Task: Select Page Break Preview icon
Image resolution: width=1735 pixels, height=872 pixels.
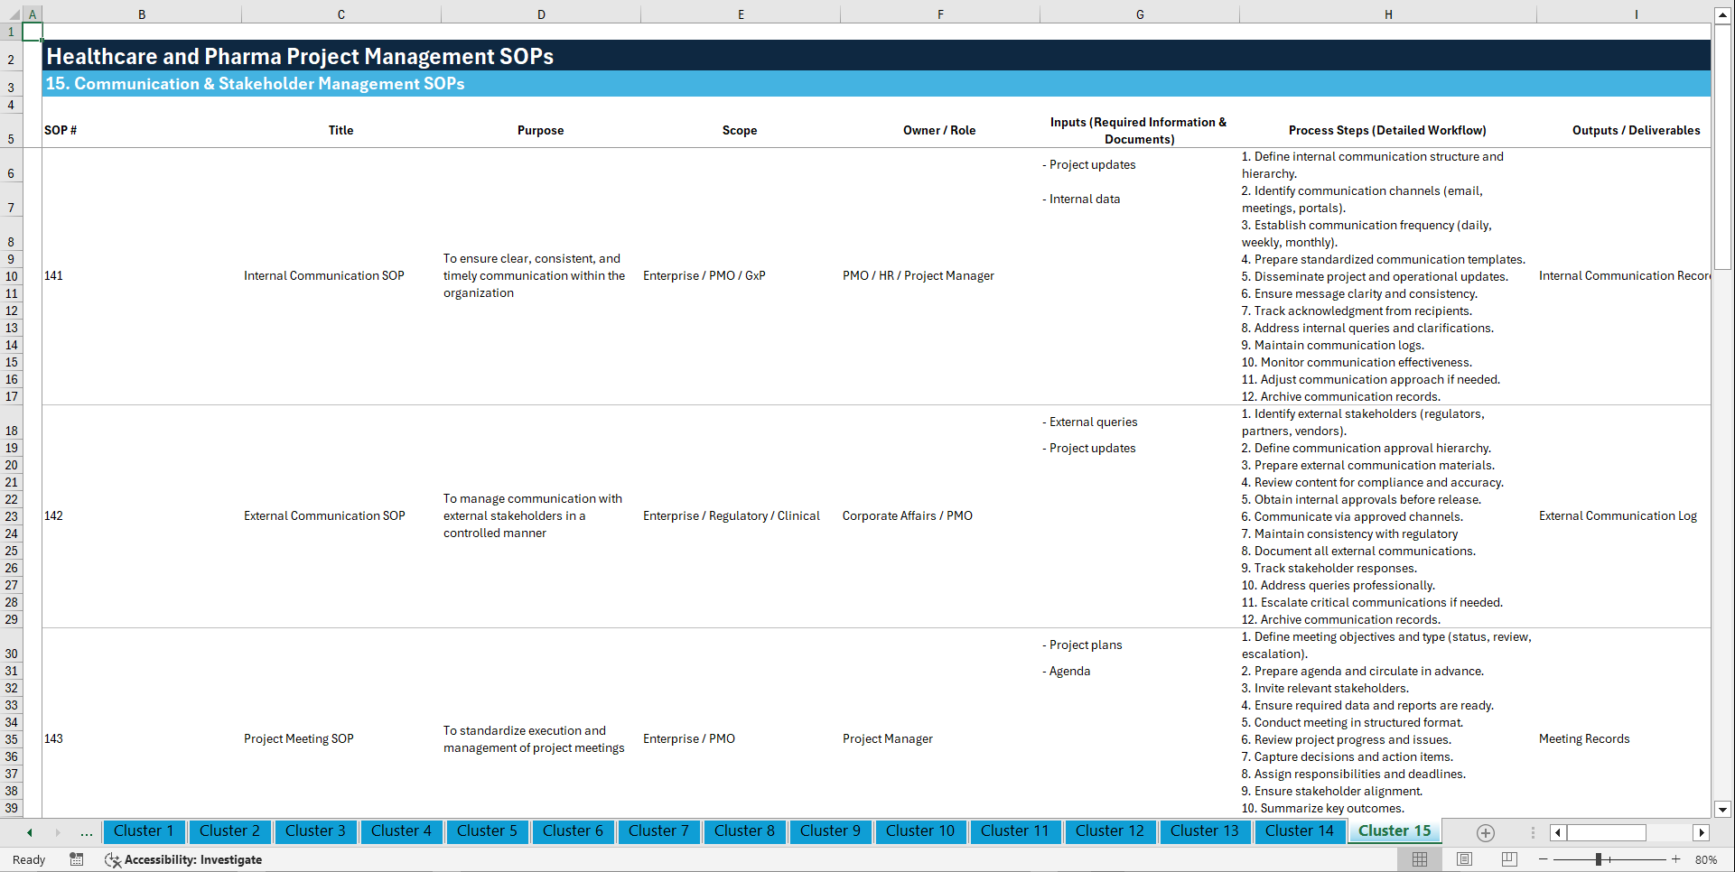Action: click(x=1508, y=859)
